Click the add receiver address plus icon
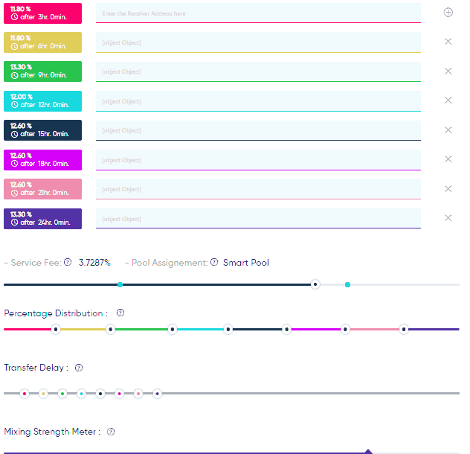This screenshot has width=470, height=454. (448, 12)
